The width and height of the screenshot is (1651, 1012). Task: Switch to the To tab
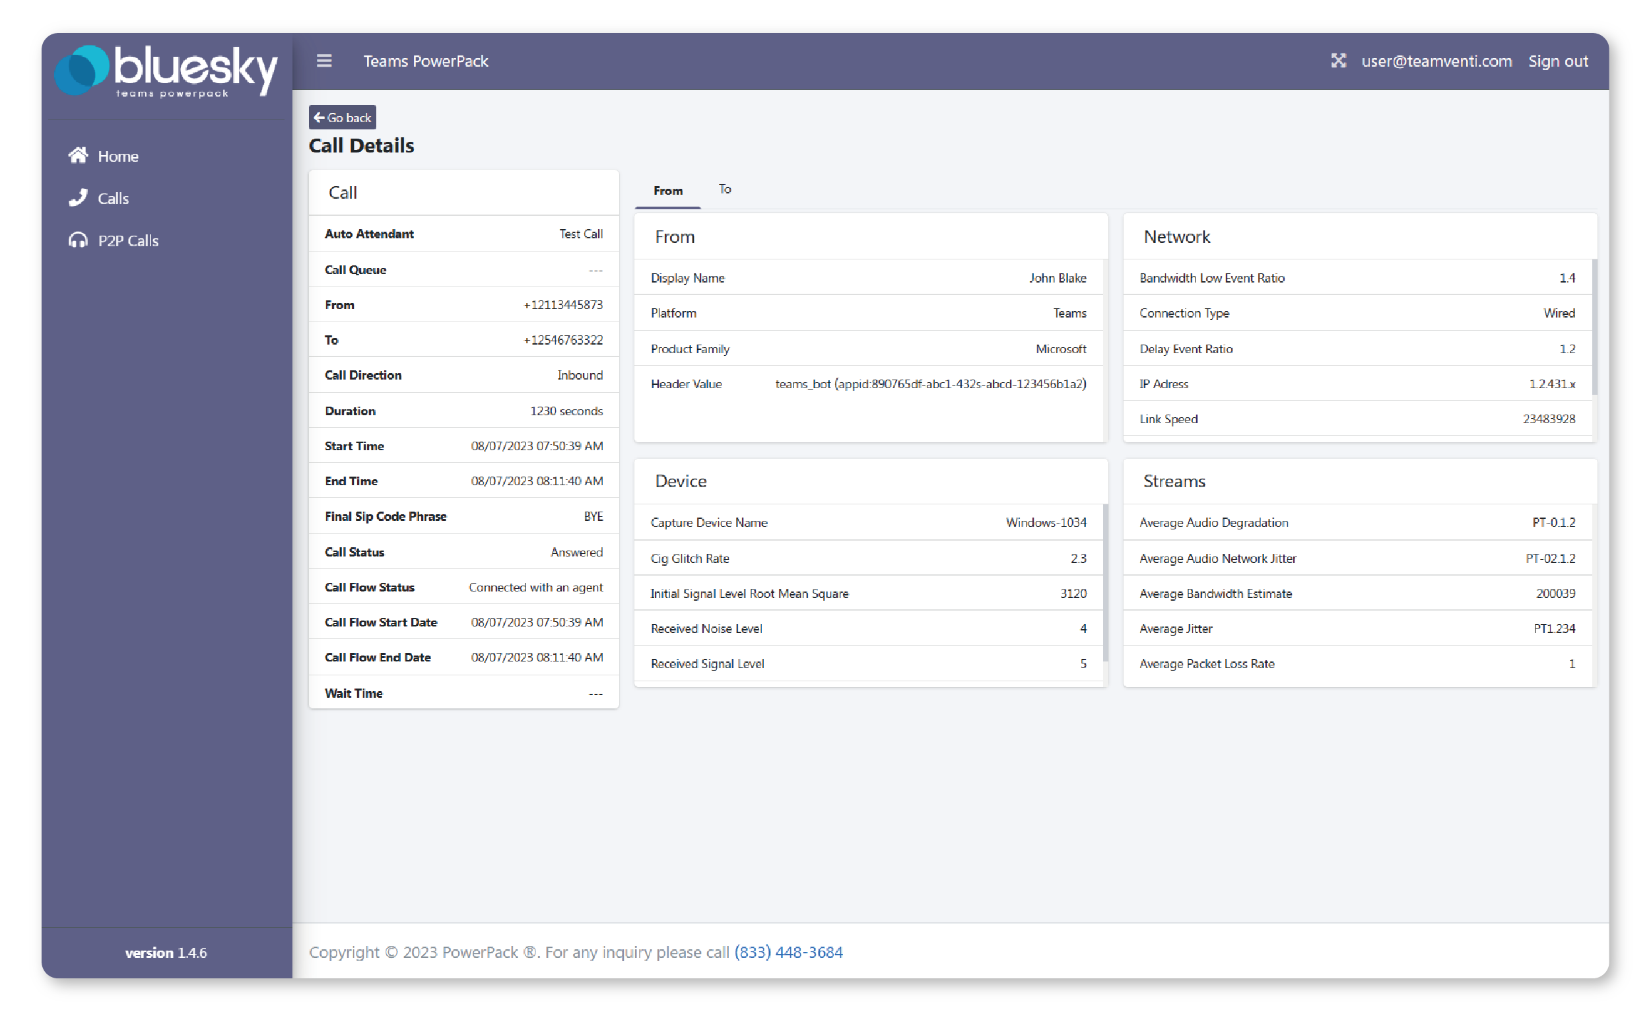725,189
